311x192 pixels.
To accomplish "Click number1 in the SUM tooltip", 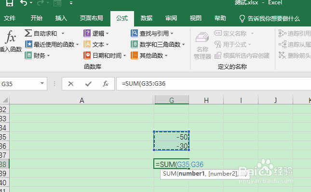I will 191,174.
